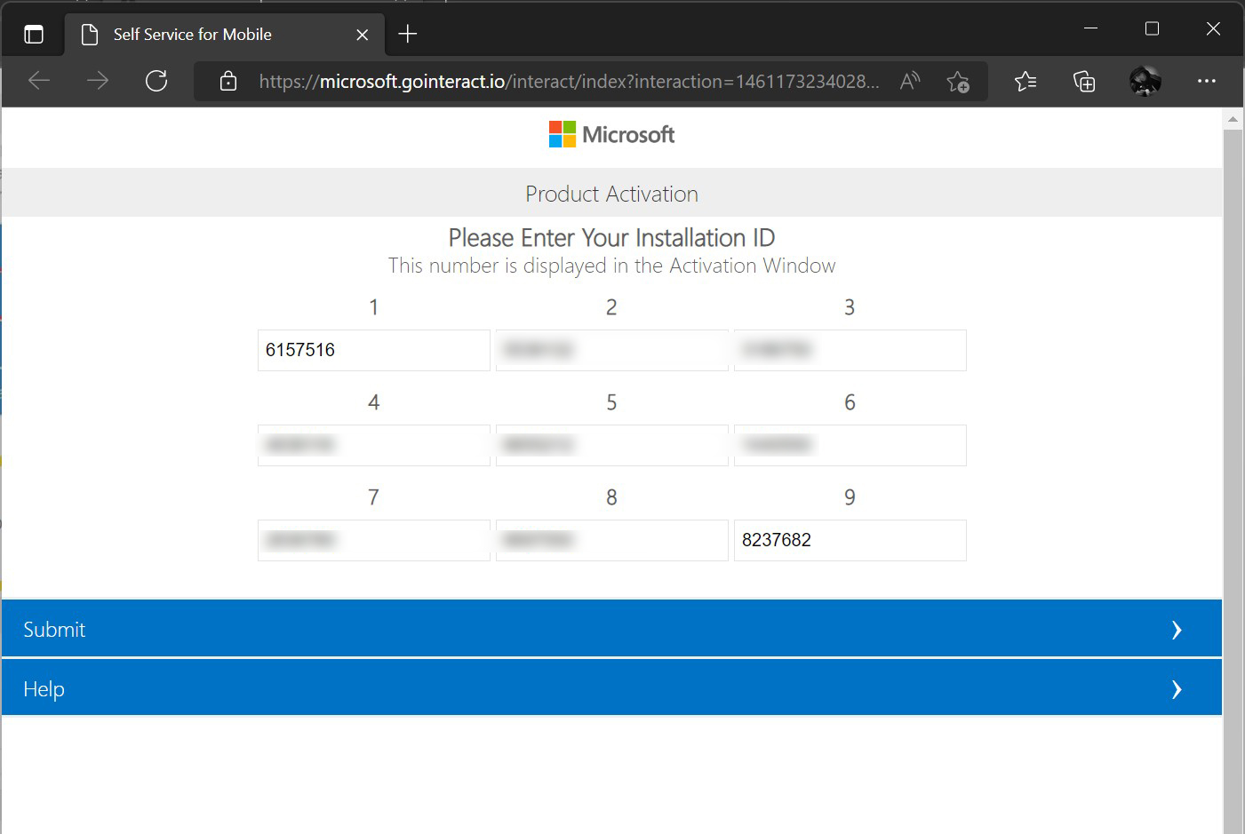Open a new browser tab
Image resolution: width=1245 pixels, height=834 pixels.
pyautogui.click(x=408, y=34)
